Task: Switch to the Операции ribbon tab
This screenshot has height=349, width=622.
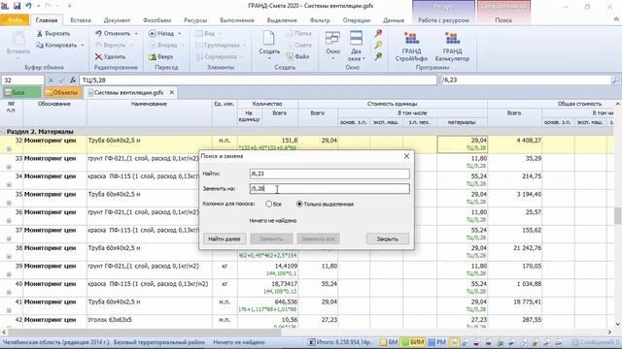Action: coord(357,20)
